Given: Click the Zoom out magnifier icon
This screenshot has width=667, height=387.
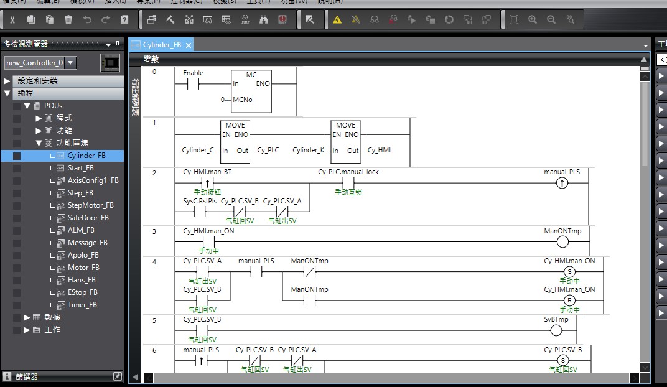Looking at the screenshot, I should pyautogui.click(x=551, y=20).
